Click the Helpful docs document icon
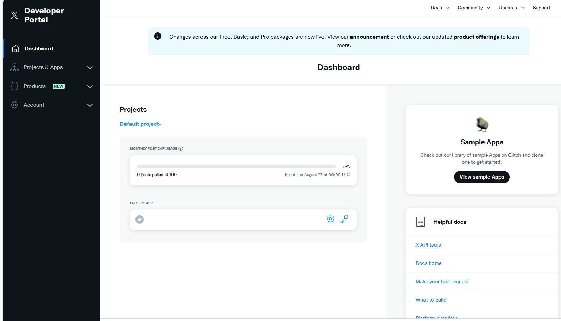This screenshot has width=561, height=321. 421,222
